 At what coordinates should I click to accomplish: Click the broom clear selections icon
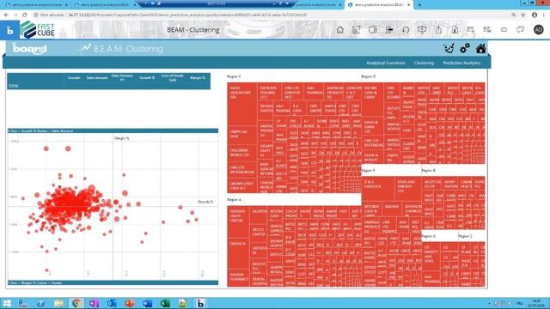click(x=449, y=49)
